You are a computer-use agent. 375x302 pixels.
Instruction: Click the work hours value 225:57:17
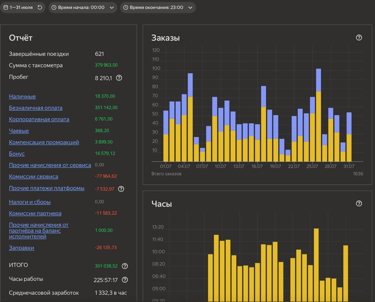tap(106, 280)
